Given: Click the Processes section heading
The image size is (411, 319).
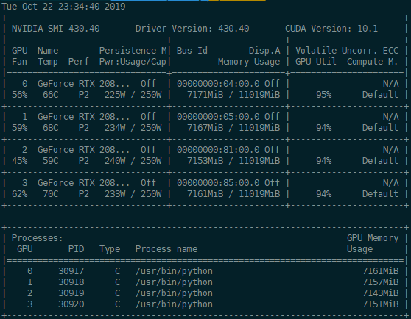Looking at the screenshot, I should [x=38, y=238].
